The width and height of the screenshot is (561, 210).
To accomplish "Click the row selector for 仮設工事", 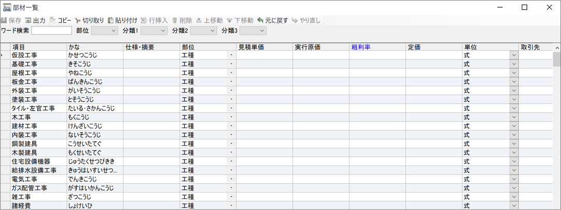I will (x=5, y=55).
